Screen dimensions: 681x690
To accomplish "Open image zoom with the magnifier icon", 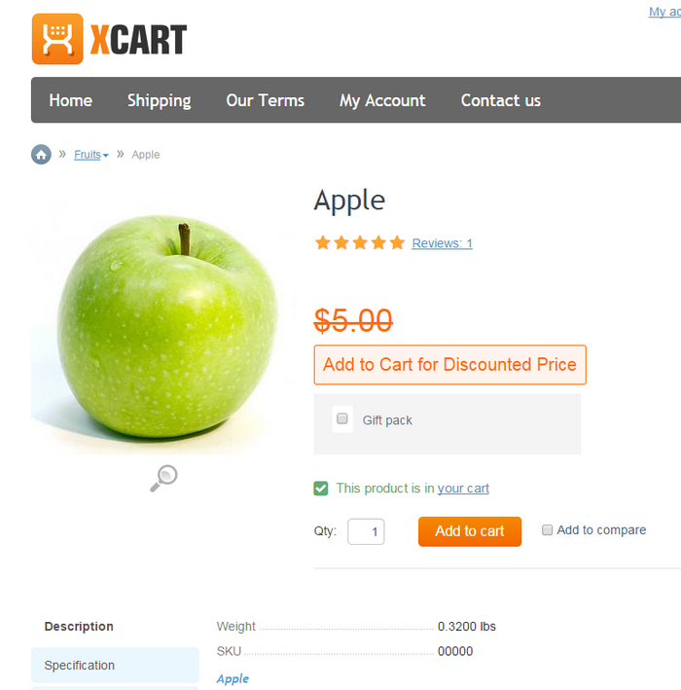I will click(163, 478).
